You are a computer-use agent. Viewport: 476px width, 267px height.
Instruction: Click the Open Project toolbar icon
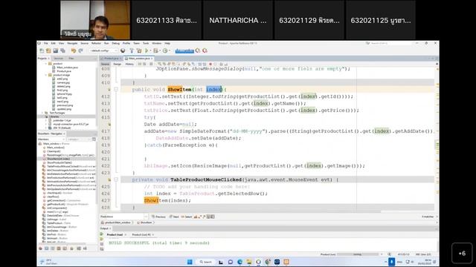click(56, 50)
